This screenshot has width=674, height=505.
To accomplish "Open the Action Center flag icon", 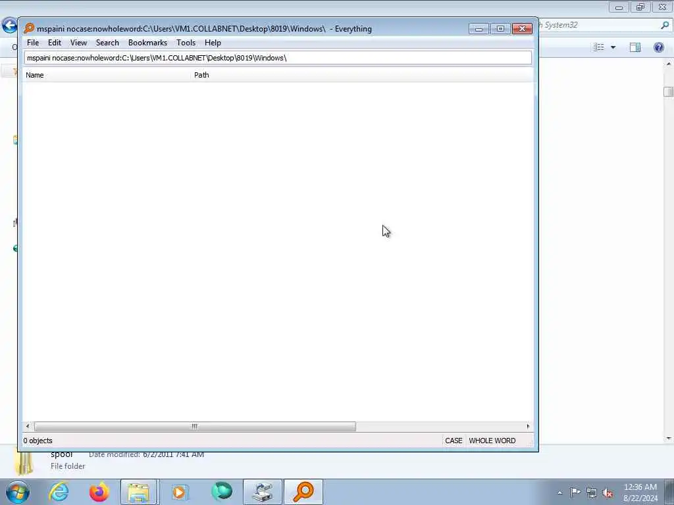I will (575, 493).
